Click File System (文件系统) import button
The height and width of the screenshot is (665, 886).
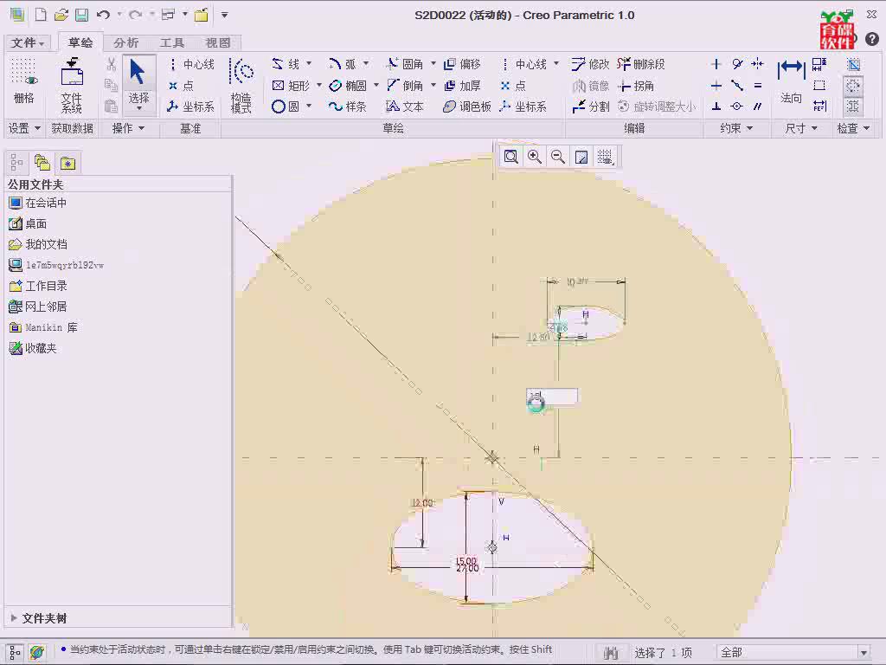(x=71, y=85)
